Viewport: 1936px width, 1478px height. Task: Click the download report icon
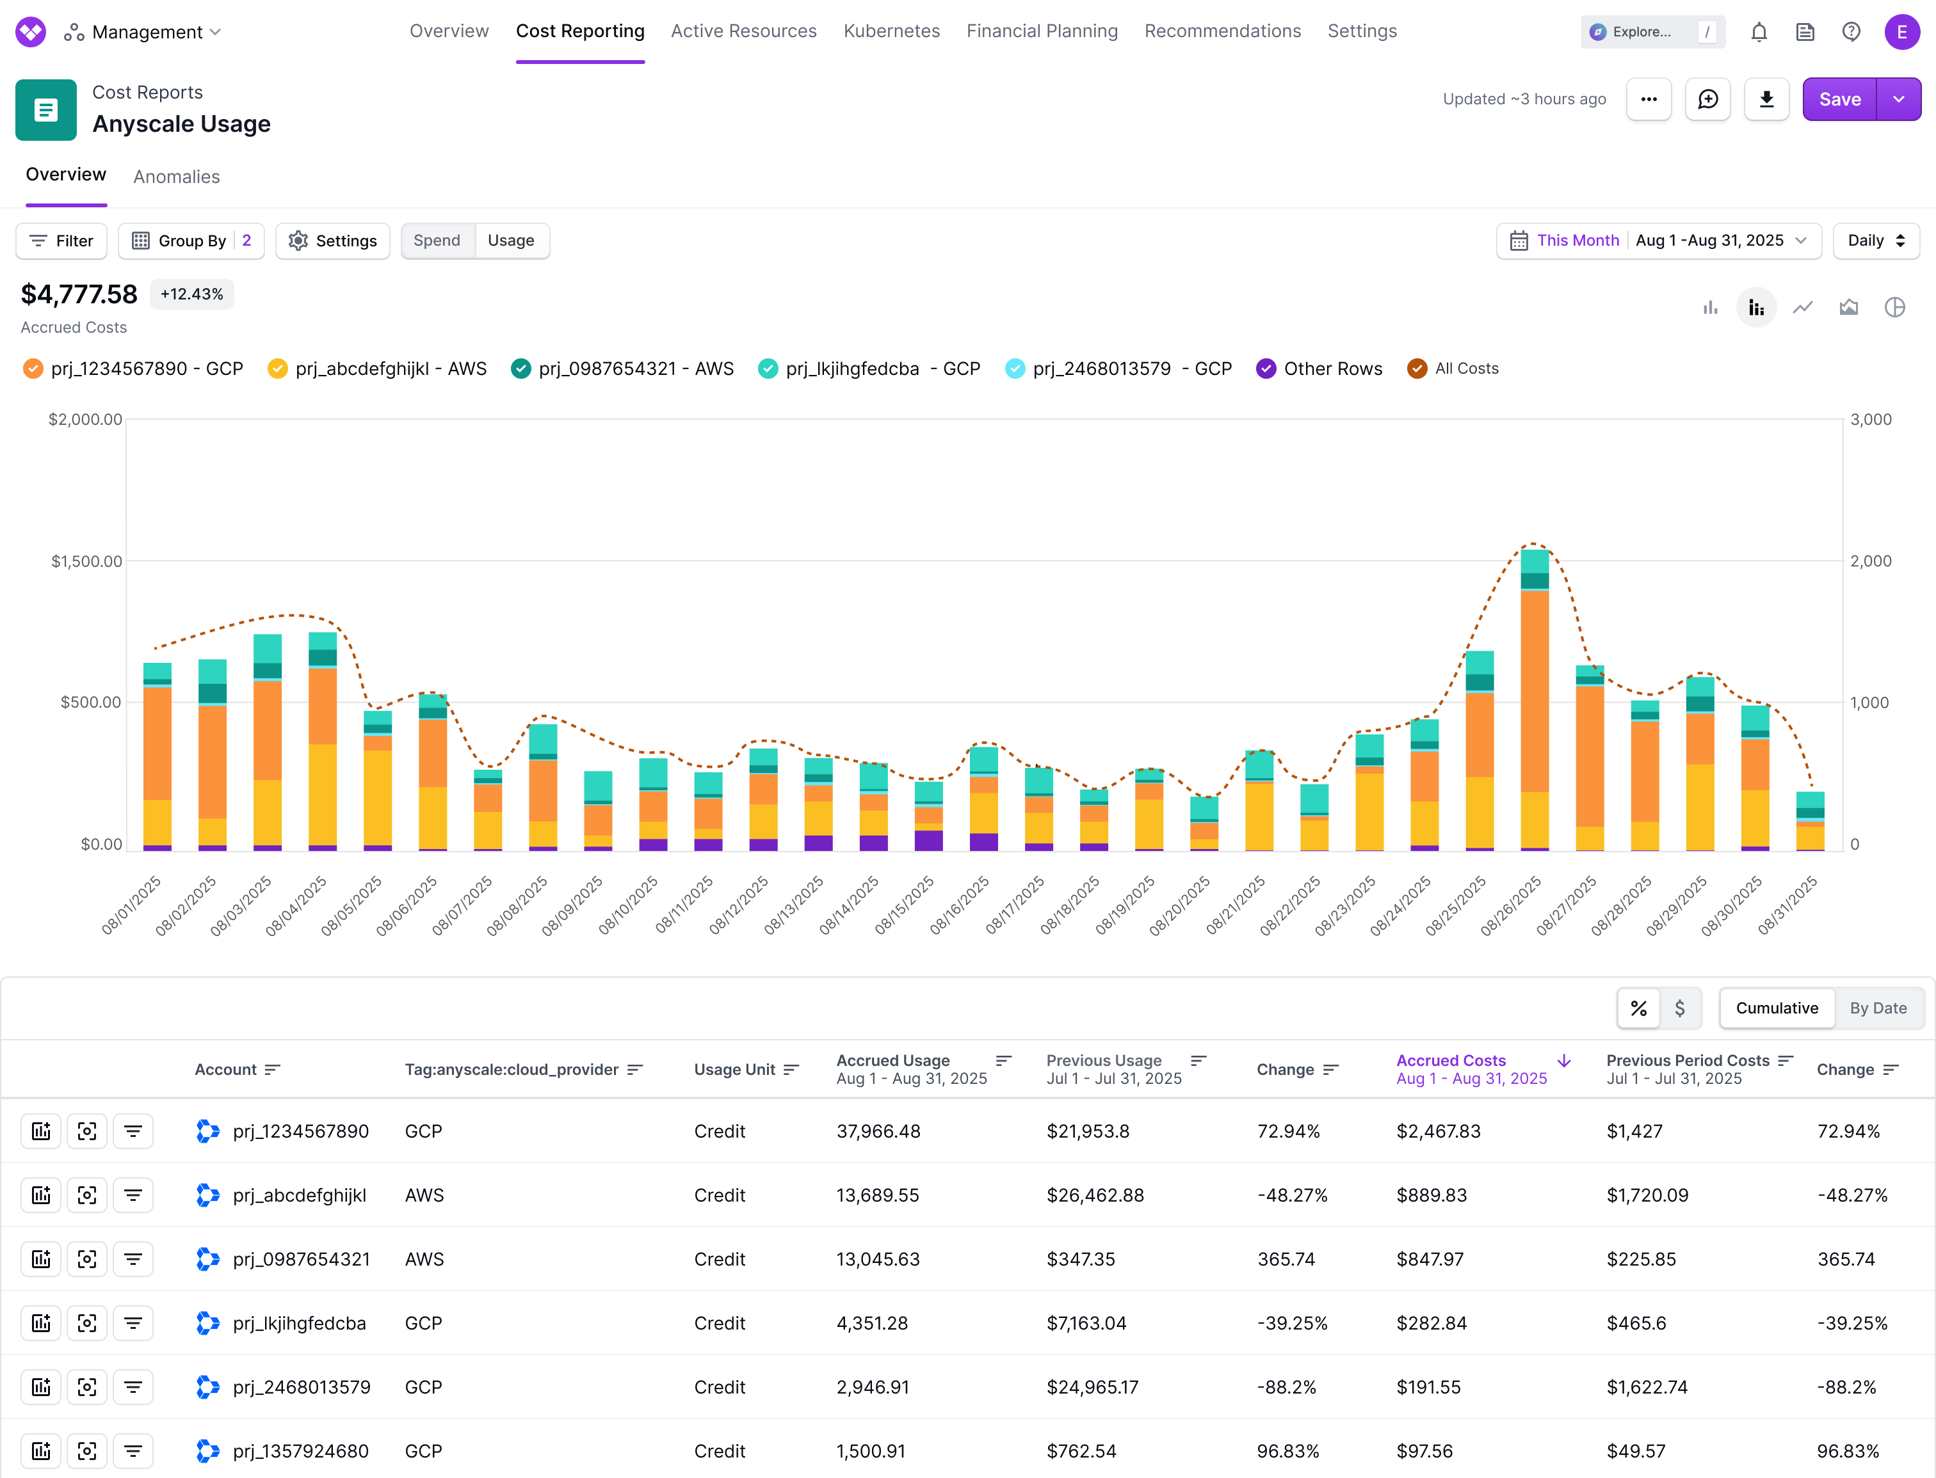coord(1766,99)
